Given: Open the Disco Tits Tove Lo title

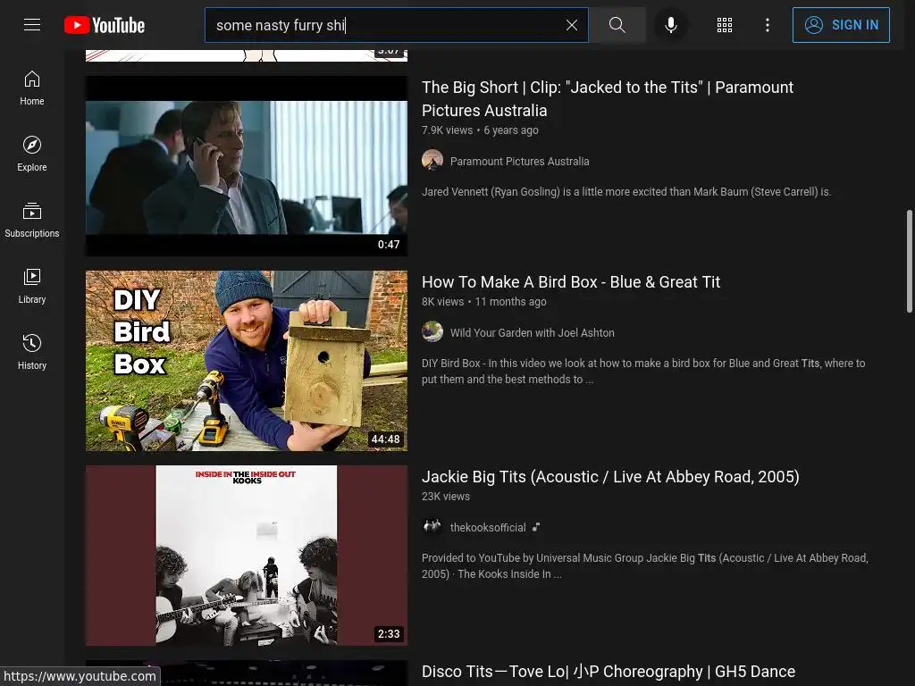Looking at the screenshot, I should [609, 672].
